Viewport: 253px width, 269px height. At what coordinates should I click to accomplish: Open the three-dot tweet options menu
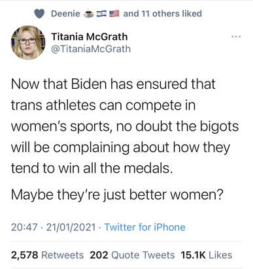click(236, 37)
